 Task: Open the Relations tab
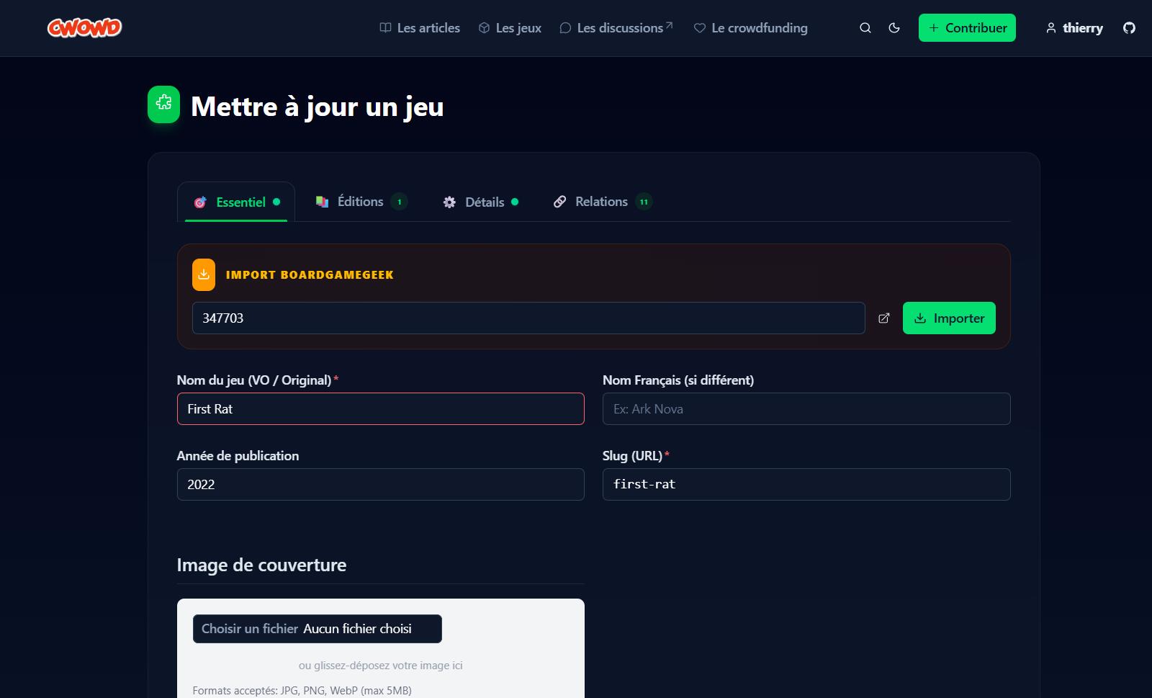coord(601,202)
